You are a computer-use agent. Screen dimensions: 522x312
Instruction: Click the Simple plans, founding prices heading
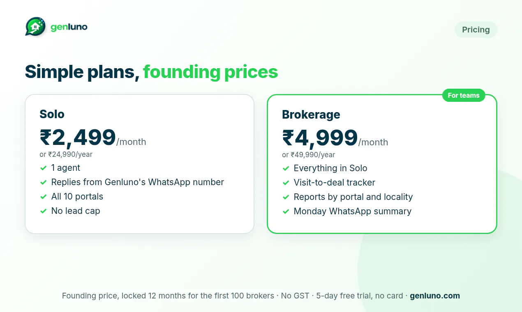click(x=151, y=72)
